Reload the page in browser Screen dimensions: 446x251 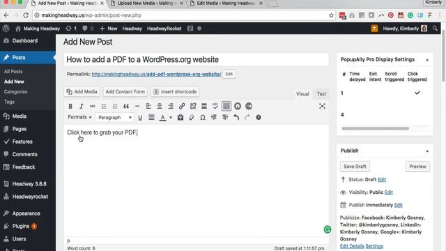[26, 15]
